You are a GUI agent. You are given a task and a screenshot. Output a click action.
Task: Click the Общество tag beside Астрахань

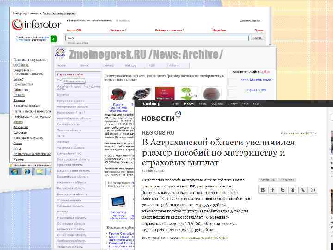(x=287, y=180)
